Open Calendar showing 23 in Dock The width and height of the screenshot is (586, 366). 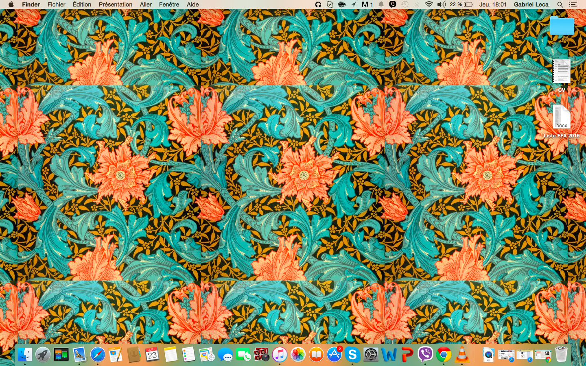coord(152,355)
